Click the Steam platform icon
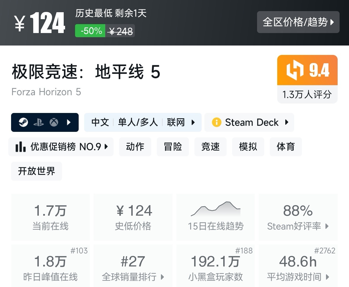Viewport: 349px width, 287px height. [x=24, y=122]
